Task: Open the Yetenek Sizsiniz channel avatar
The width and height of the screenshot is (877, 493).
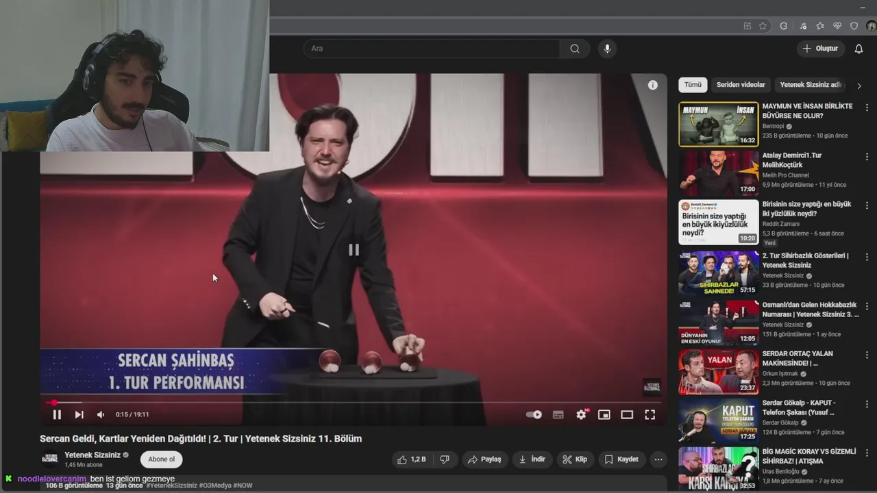Action: [50, 459]
